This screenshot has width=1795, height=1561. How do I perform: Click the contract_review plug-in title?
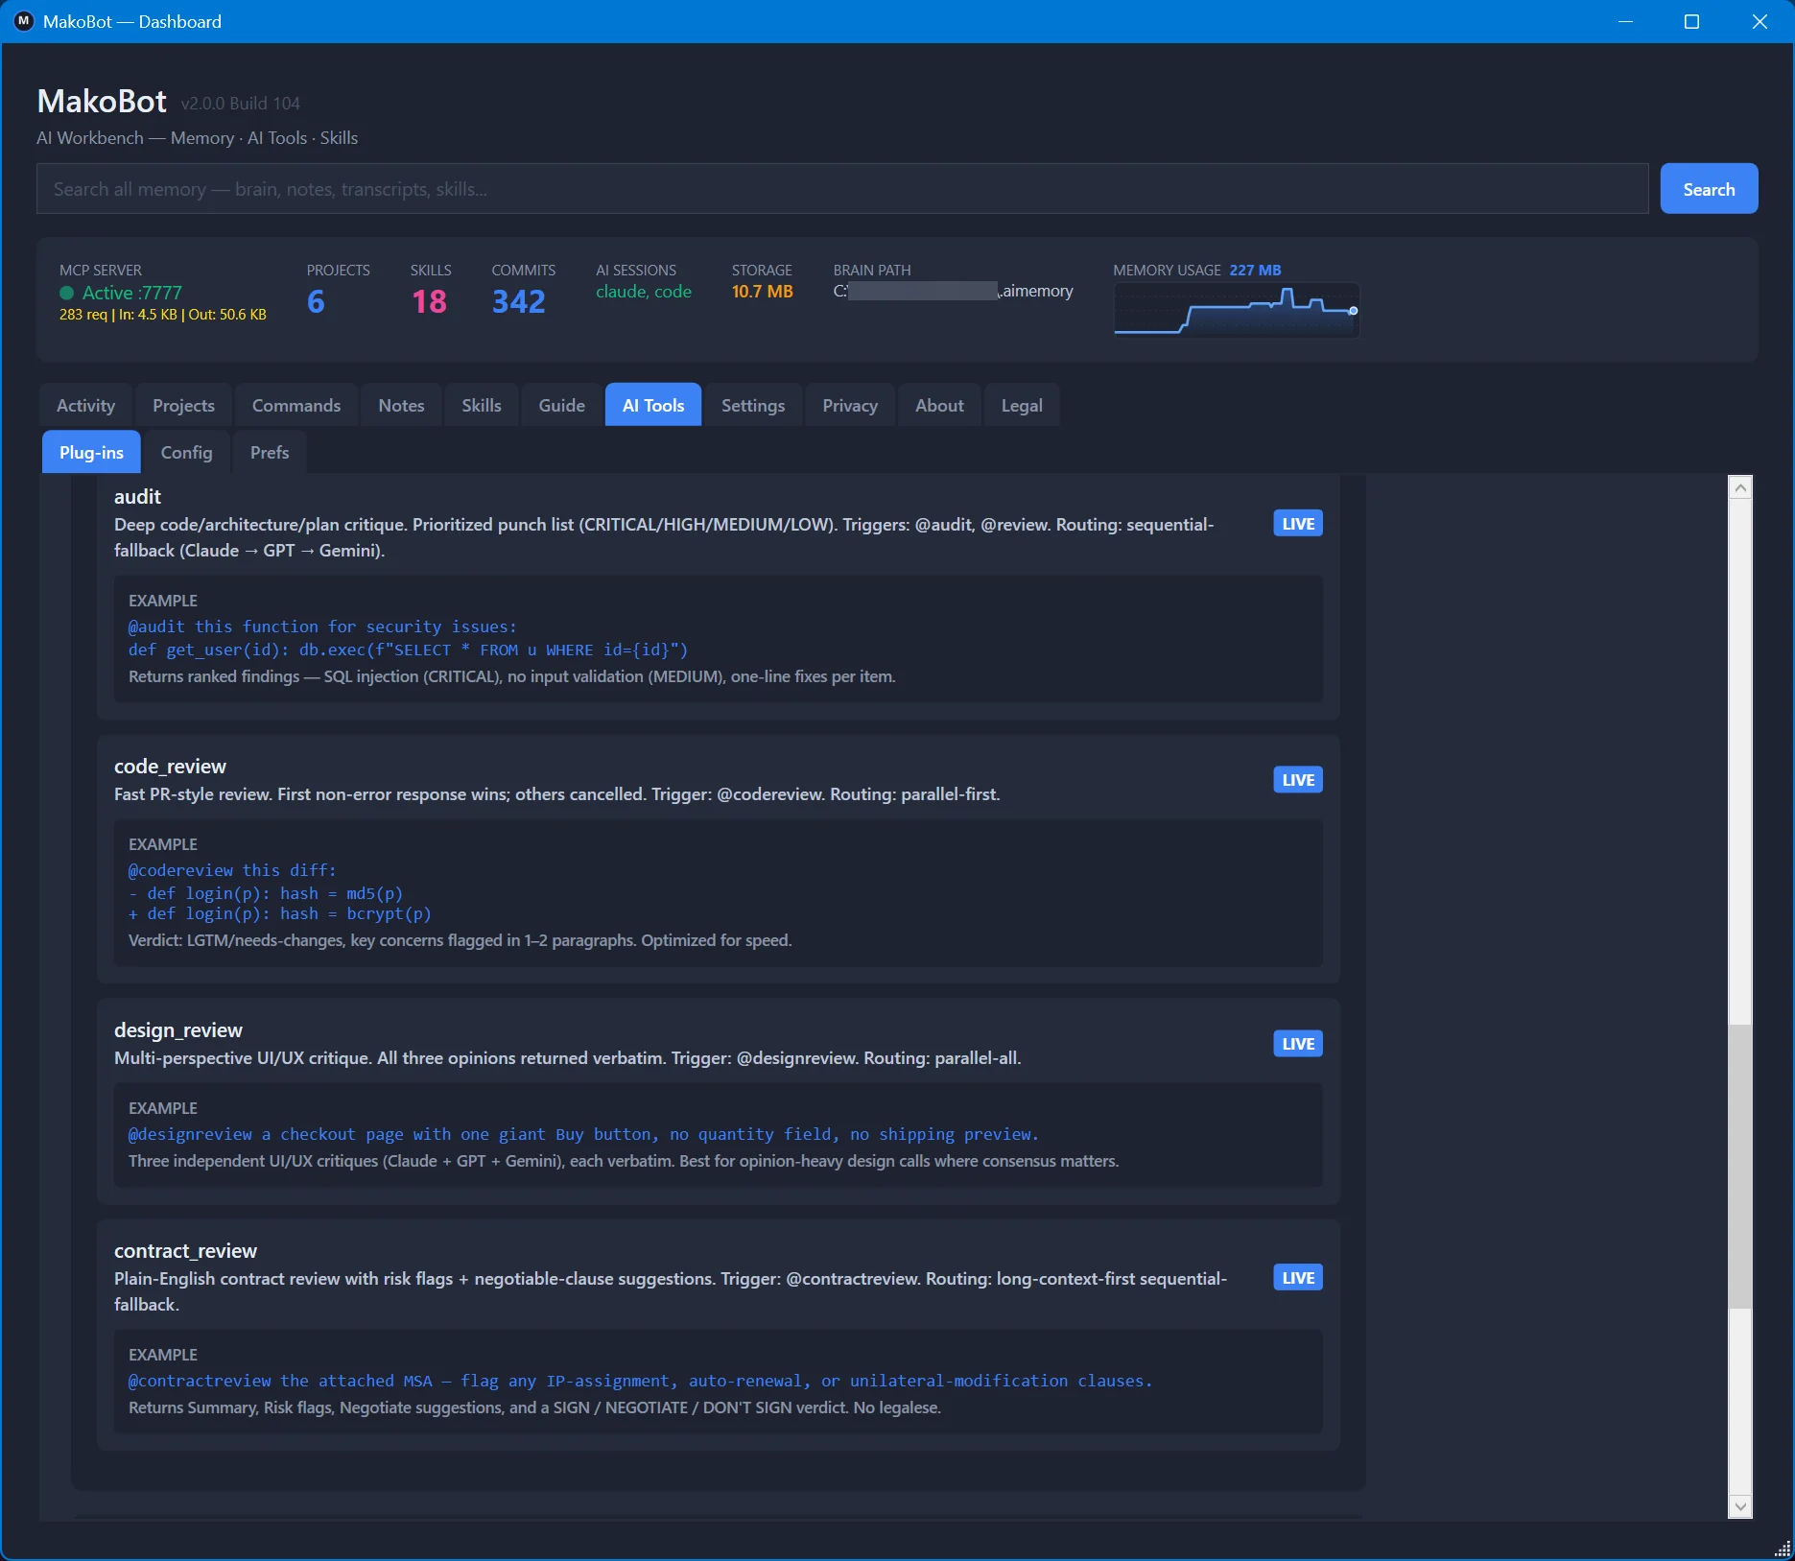pos(185,1251)
